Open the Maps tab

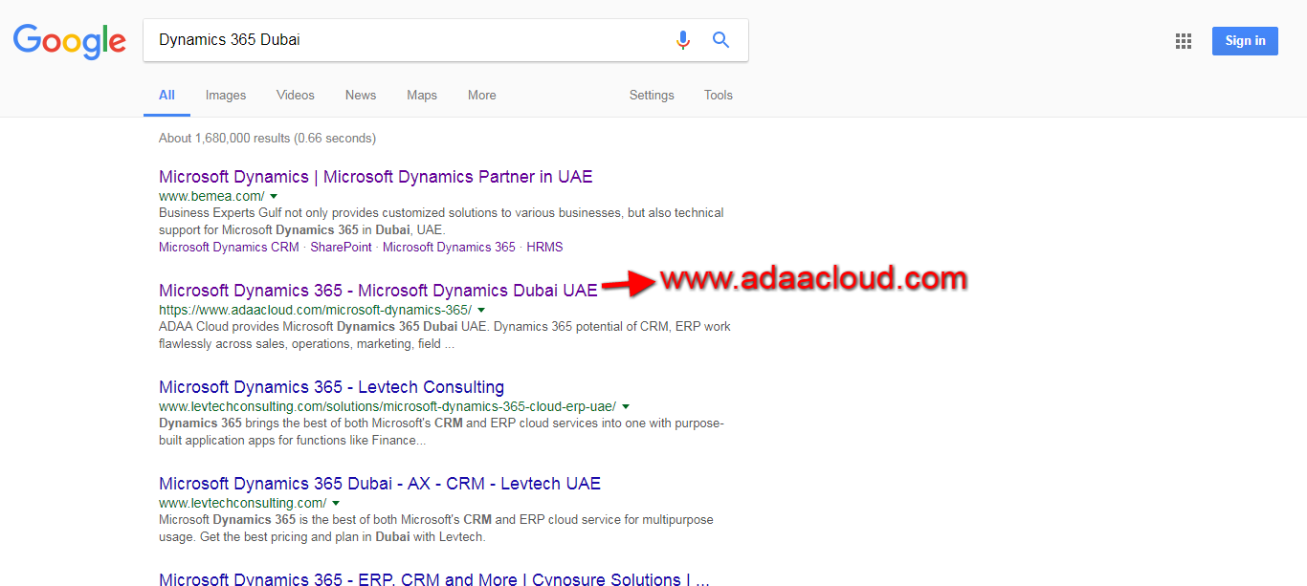coord(422,96)
